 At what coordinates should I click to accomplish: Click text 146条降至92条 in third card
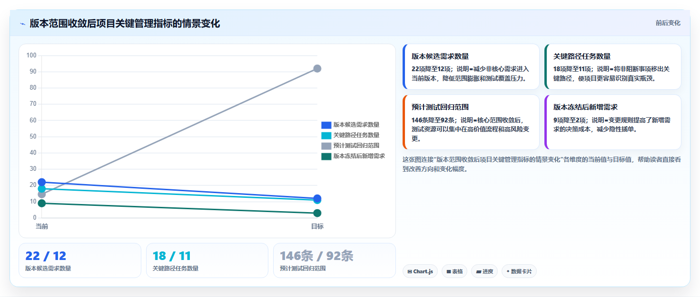coord(433,120)
